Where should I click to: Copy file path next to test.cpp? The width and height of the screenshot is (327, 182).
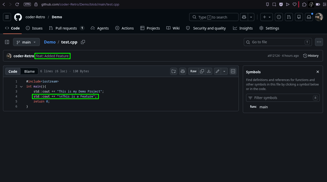pos(83,42)
